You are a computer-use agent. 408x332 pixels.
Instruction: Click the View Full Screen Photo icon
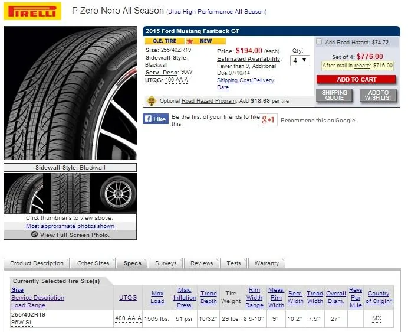coord(34,235)
